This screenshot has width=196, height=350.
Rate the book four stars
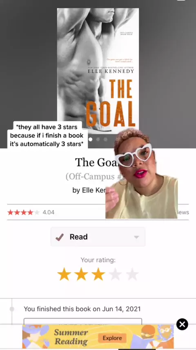coord(115,274)
